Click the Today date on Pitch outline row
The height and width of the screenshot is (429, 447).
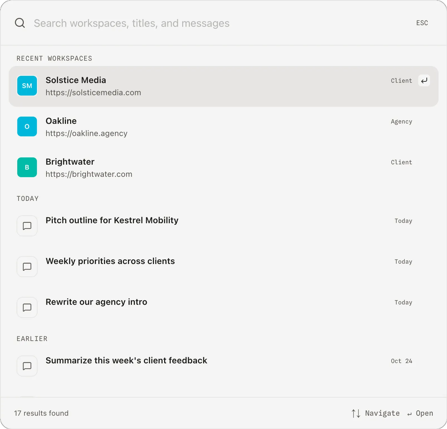(403, 221)
